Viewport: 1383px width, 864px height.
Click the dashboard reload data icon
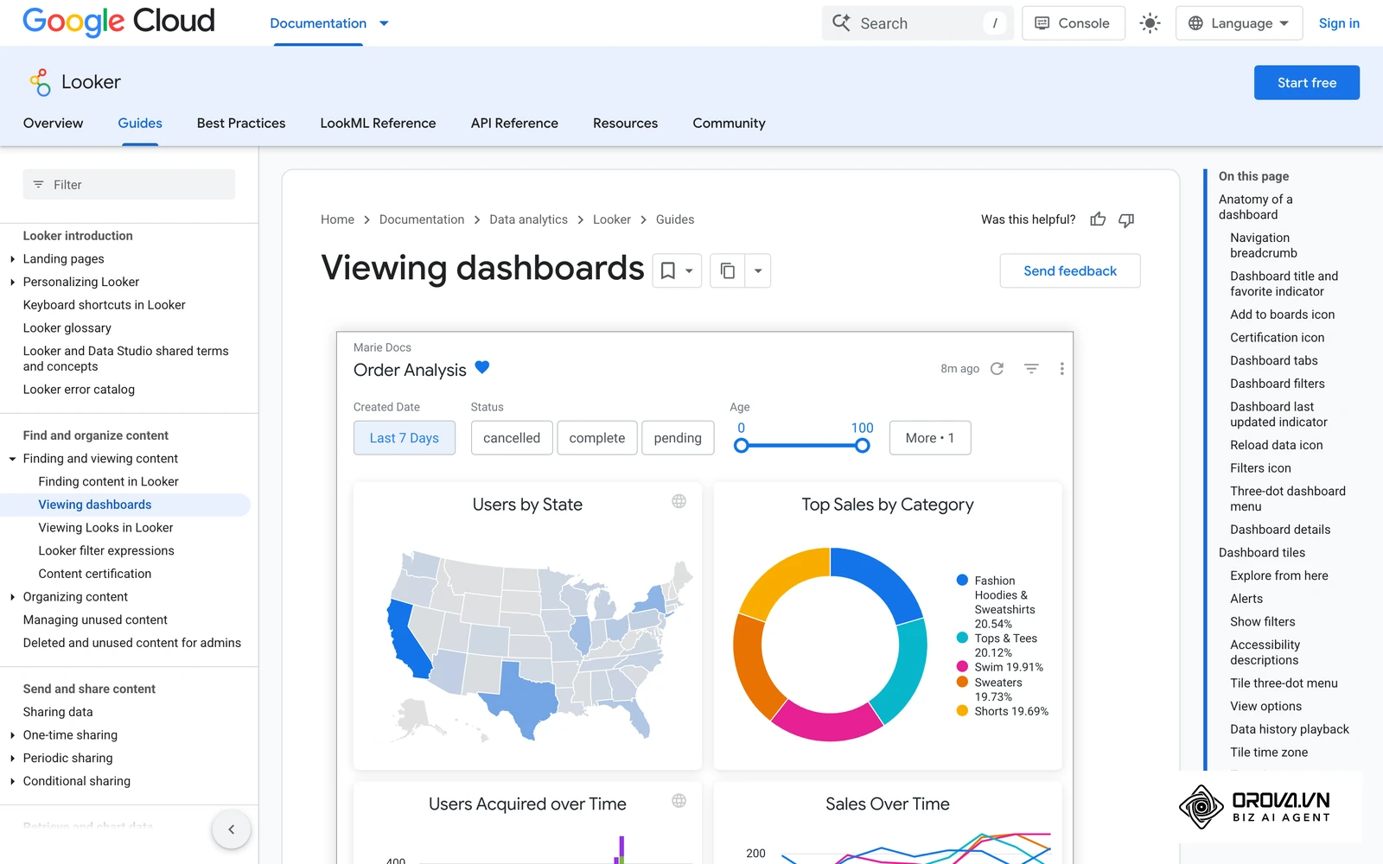[997, 369]
